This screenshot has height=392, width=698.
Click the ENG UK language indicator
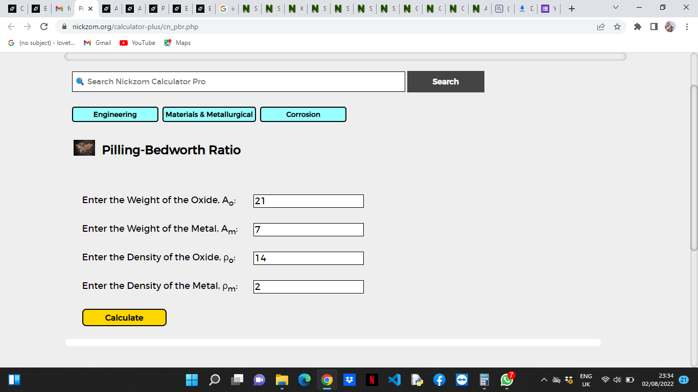pos(586,380)
